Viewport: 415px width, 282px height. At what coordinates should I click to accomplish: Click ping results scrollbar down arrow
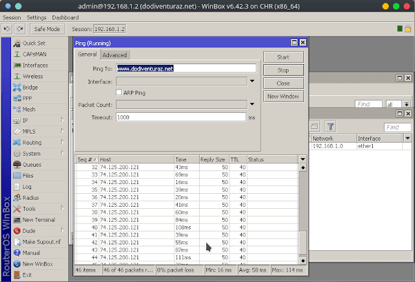pos(303,261)
